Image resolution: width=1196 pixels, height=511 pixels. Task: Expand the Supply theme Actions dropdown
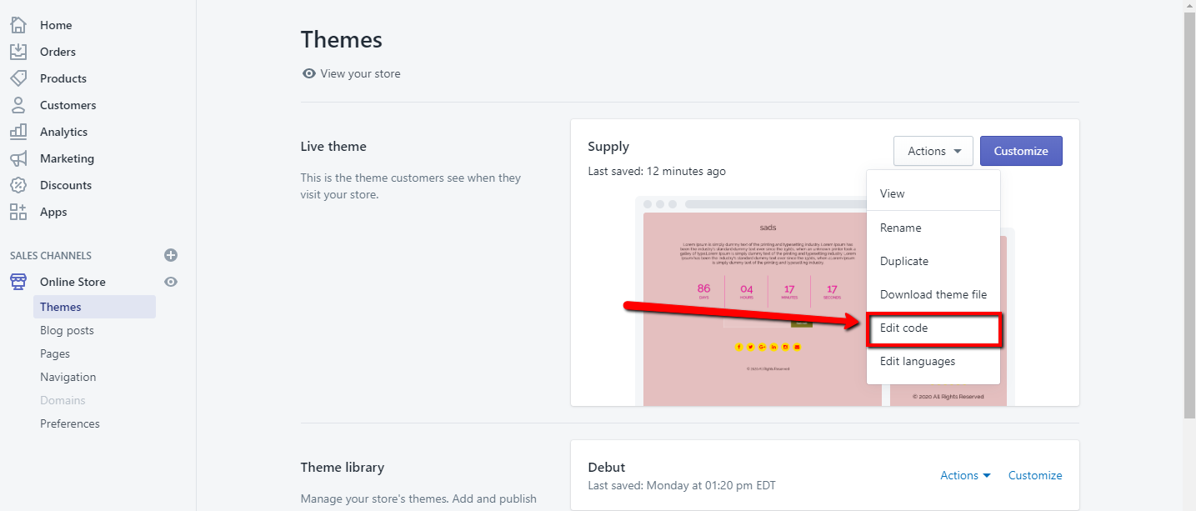pos(933,151)
